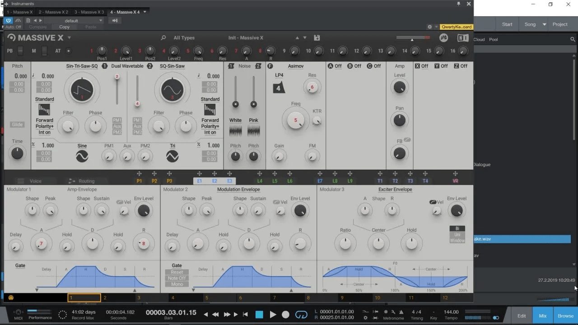Click the Edit view button

[x=522, y=316]
